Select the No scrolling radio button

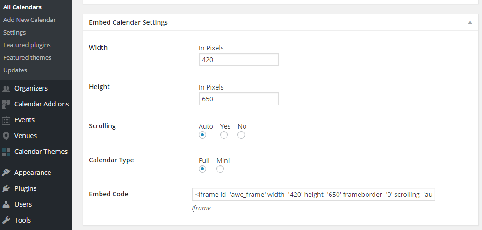coord(241,135)
